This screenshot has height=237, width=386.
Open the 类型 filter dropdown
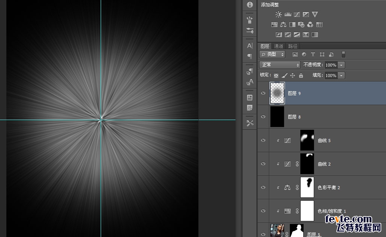pyautogui.click(x=272, y=54)
